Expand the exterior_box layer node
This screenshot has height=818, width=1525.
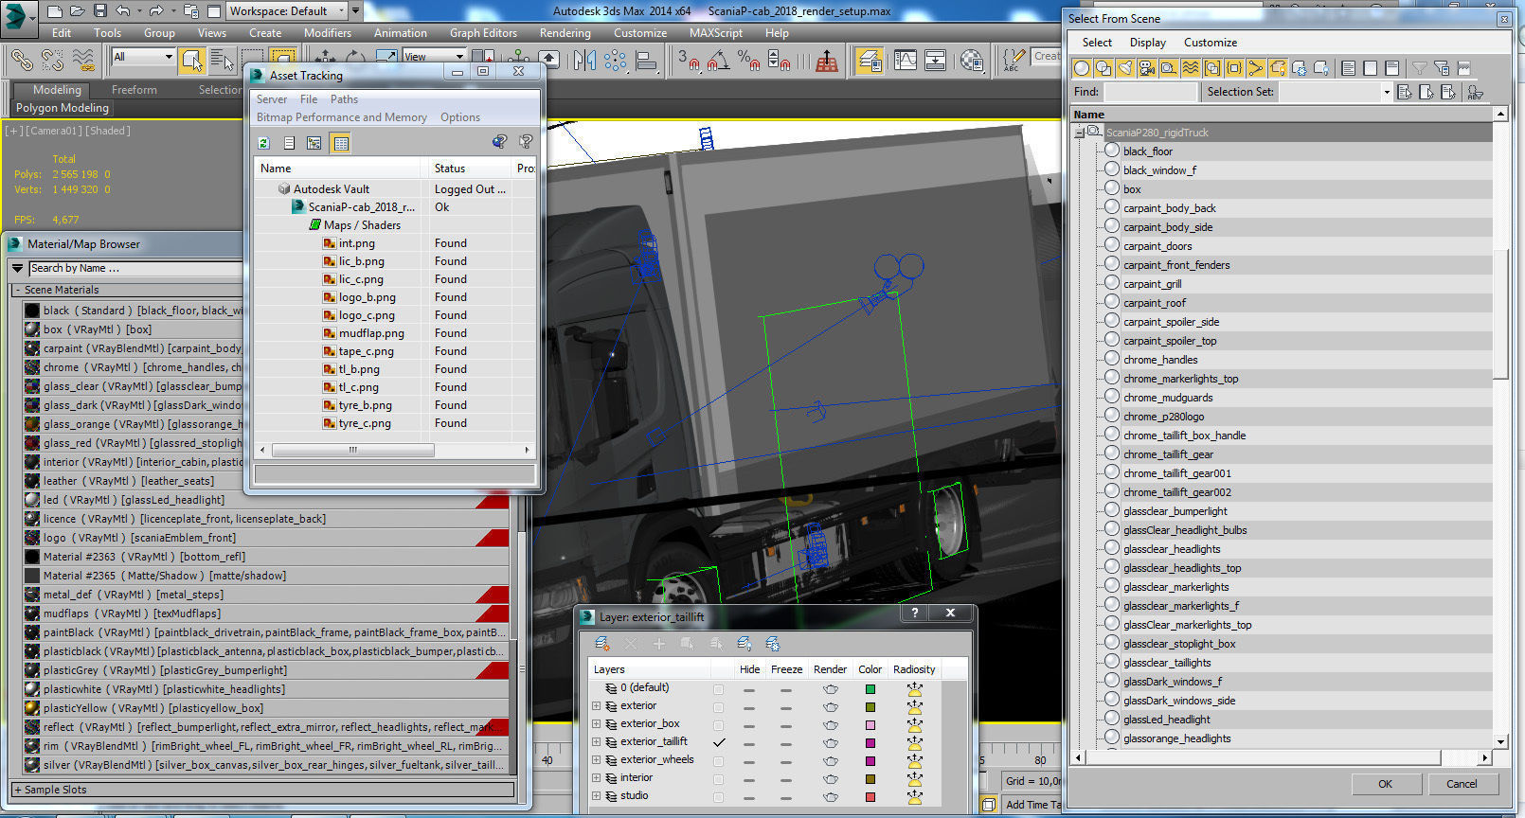[x=597, y=724]
